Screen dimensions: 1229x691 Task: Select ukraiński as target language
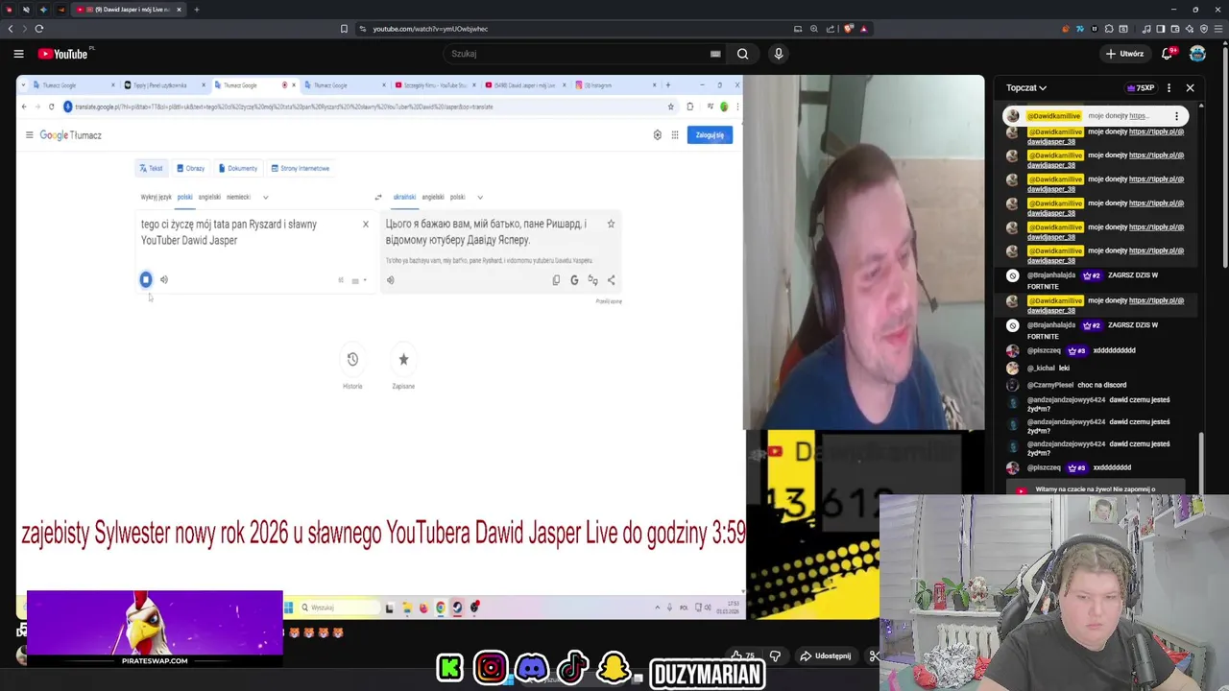(404, 197)
